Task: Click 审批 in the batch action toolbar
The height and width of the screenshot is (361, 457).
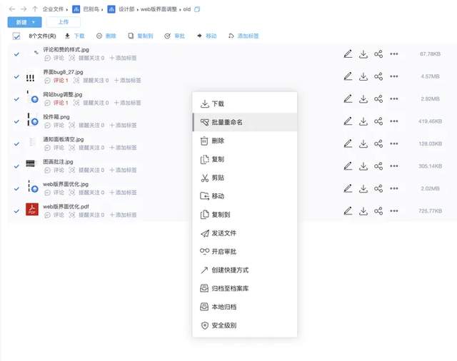Action: click(174, 36)
